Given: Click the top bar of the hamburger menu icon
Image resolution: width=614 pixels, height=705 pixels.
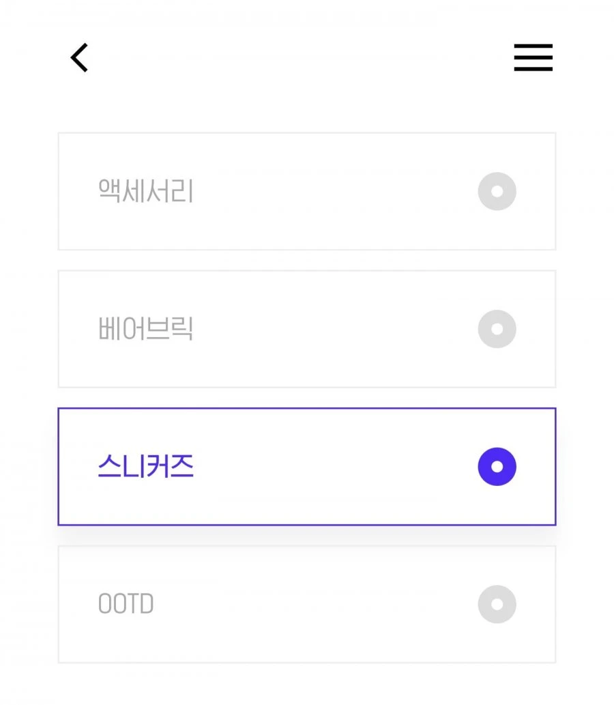Looking at the screenshot, I should [533, 46].
